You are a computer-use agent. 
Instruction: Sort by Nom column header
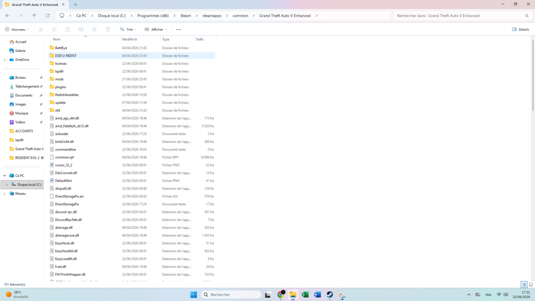pyautogui.click(x=85, y=39)
